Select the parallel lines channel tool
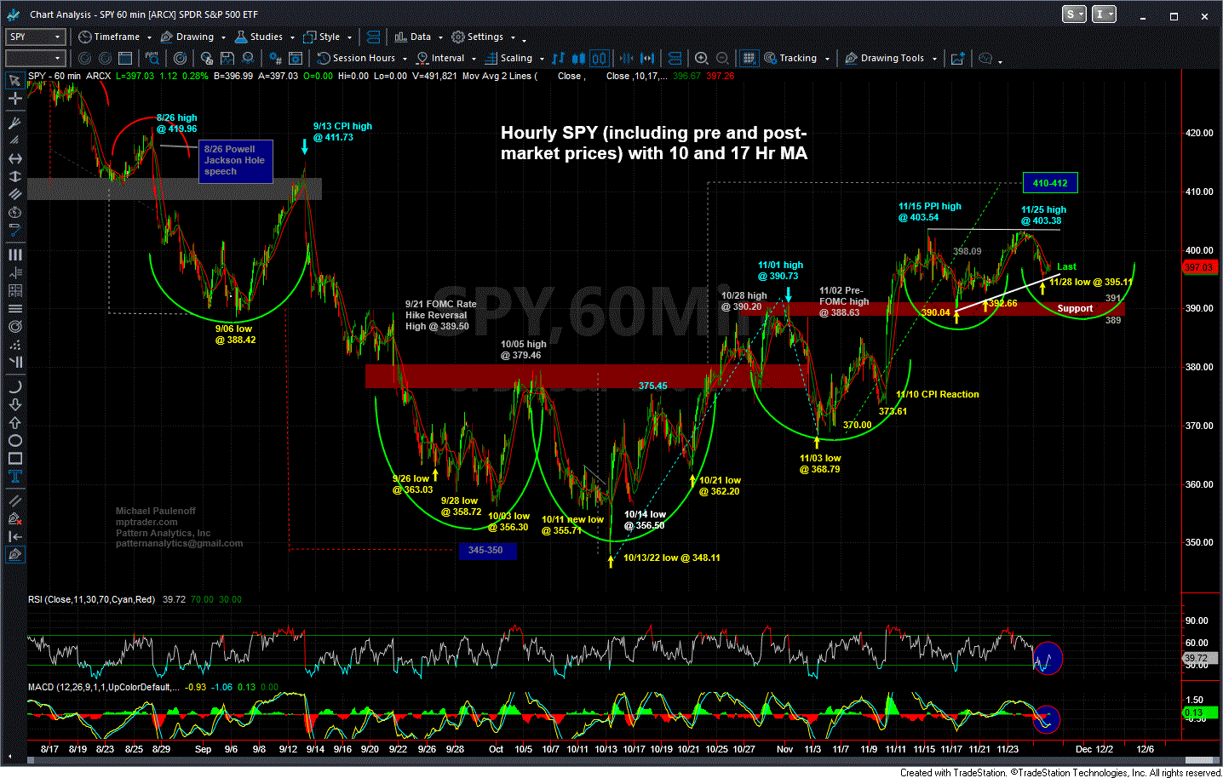The height and width of the screenshot is (778, 1223). point(14,194)
